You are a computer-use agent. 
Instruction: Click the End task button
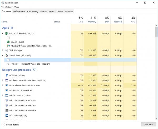click(x=149, y=125)
